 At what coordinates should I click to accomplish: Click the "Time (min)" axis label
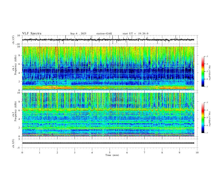[x=112, y=155]
